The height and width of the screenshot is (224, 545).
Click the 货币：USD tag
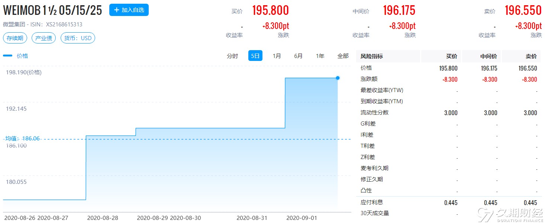point(78,38)
